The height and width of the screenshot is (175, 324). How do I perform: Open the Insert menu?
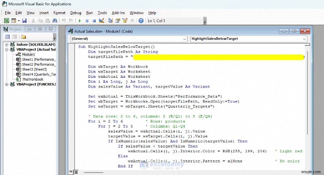[x=44, y=13]
